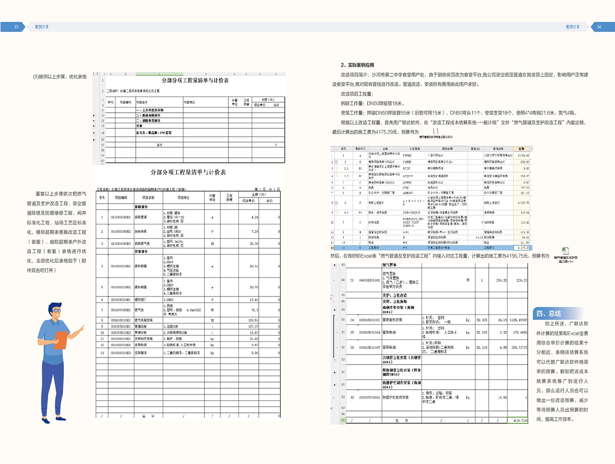Screen dimensions: 615x464
Task: Expand outline group at row 21 in top-left sheet
Action: [94, 121]
